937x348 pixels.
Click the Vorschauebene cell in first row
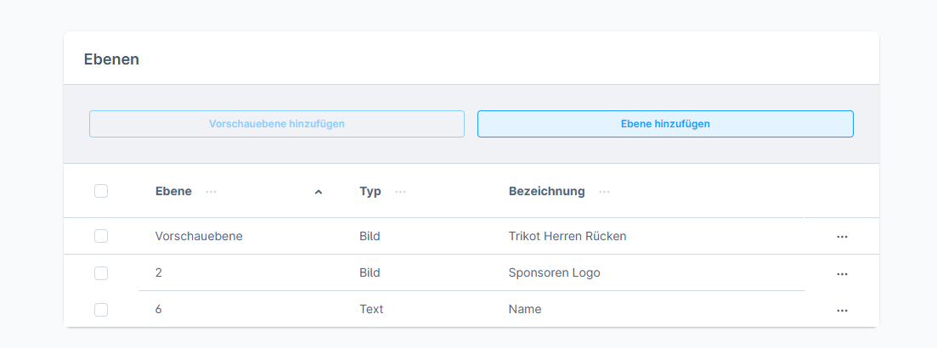tap(199, 236)
